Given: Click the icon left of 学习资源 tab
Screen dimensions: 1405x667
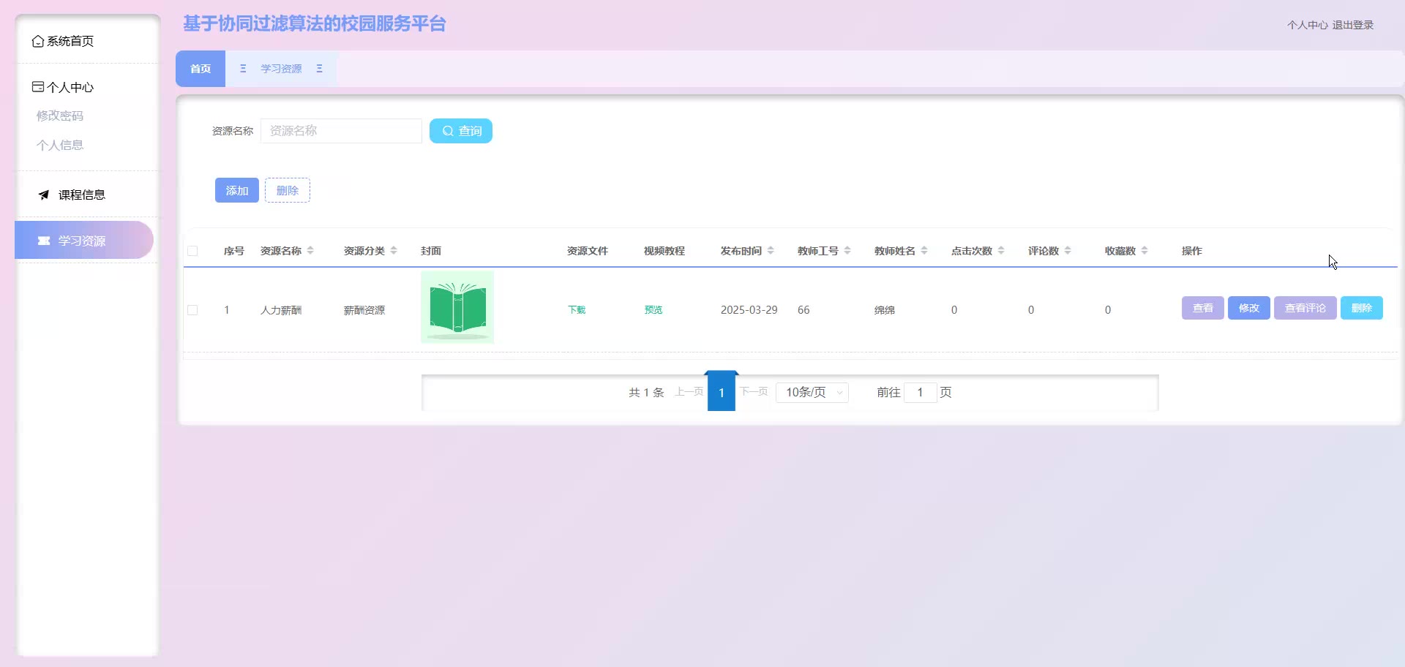Looking at the screenshot, I should (243, 69).
